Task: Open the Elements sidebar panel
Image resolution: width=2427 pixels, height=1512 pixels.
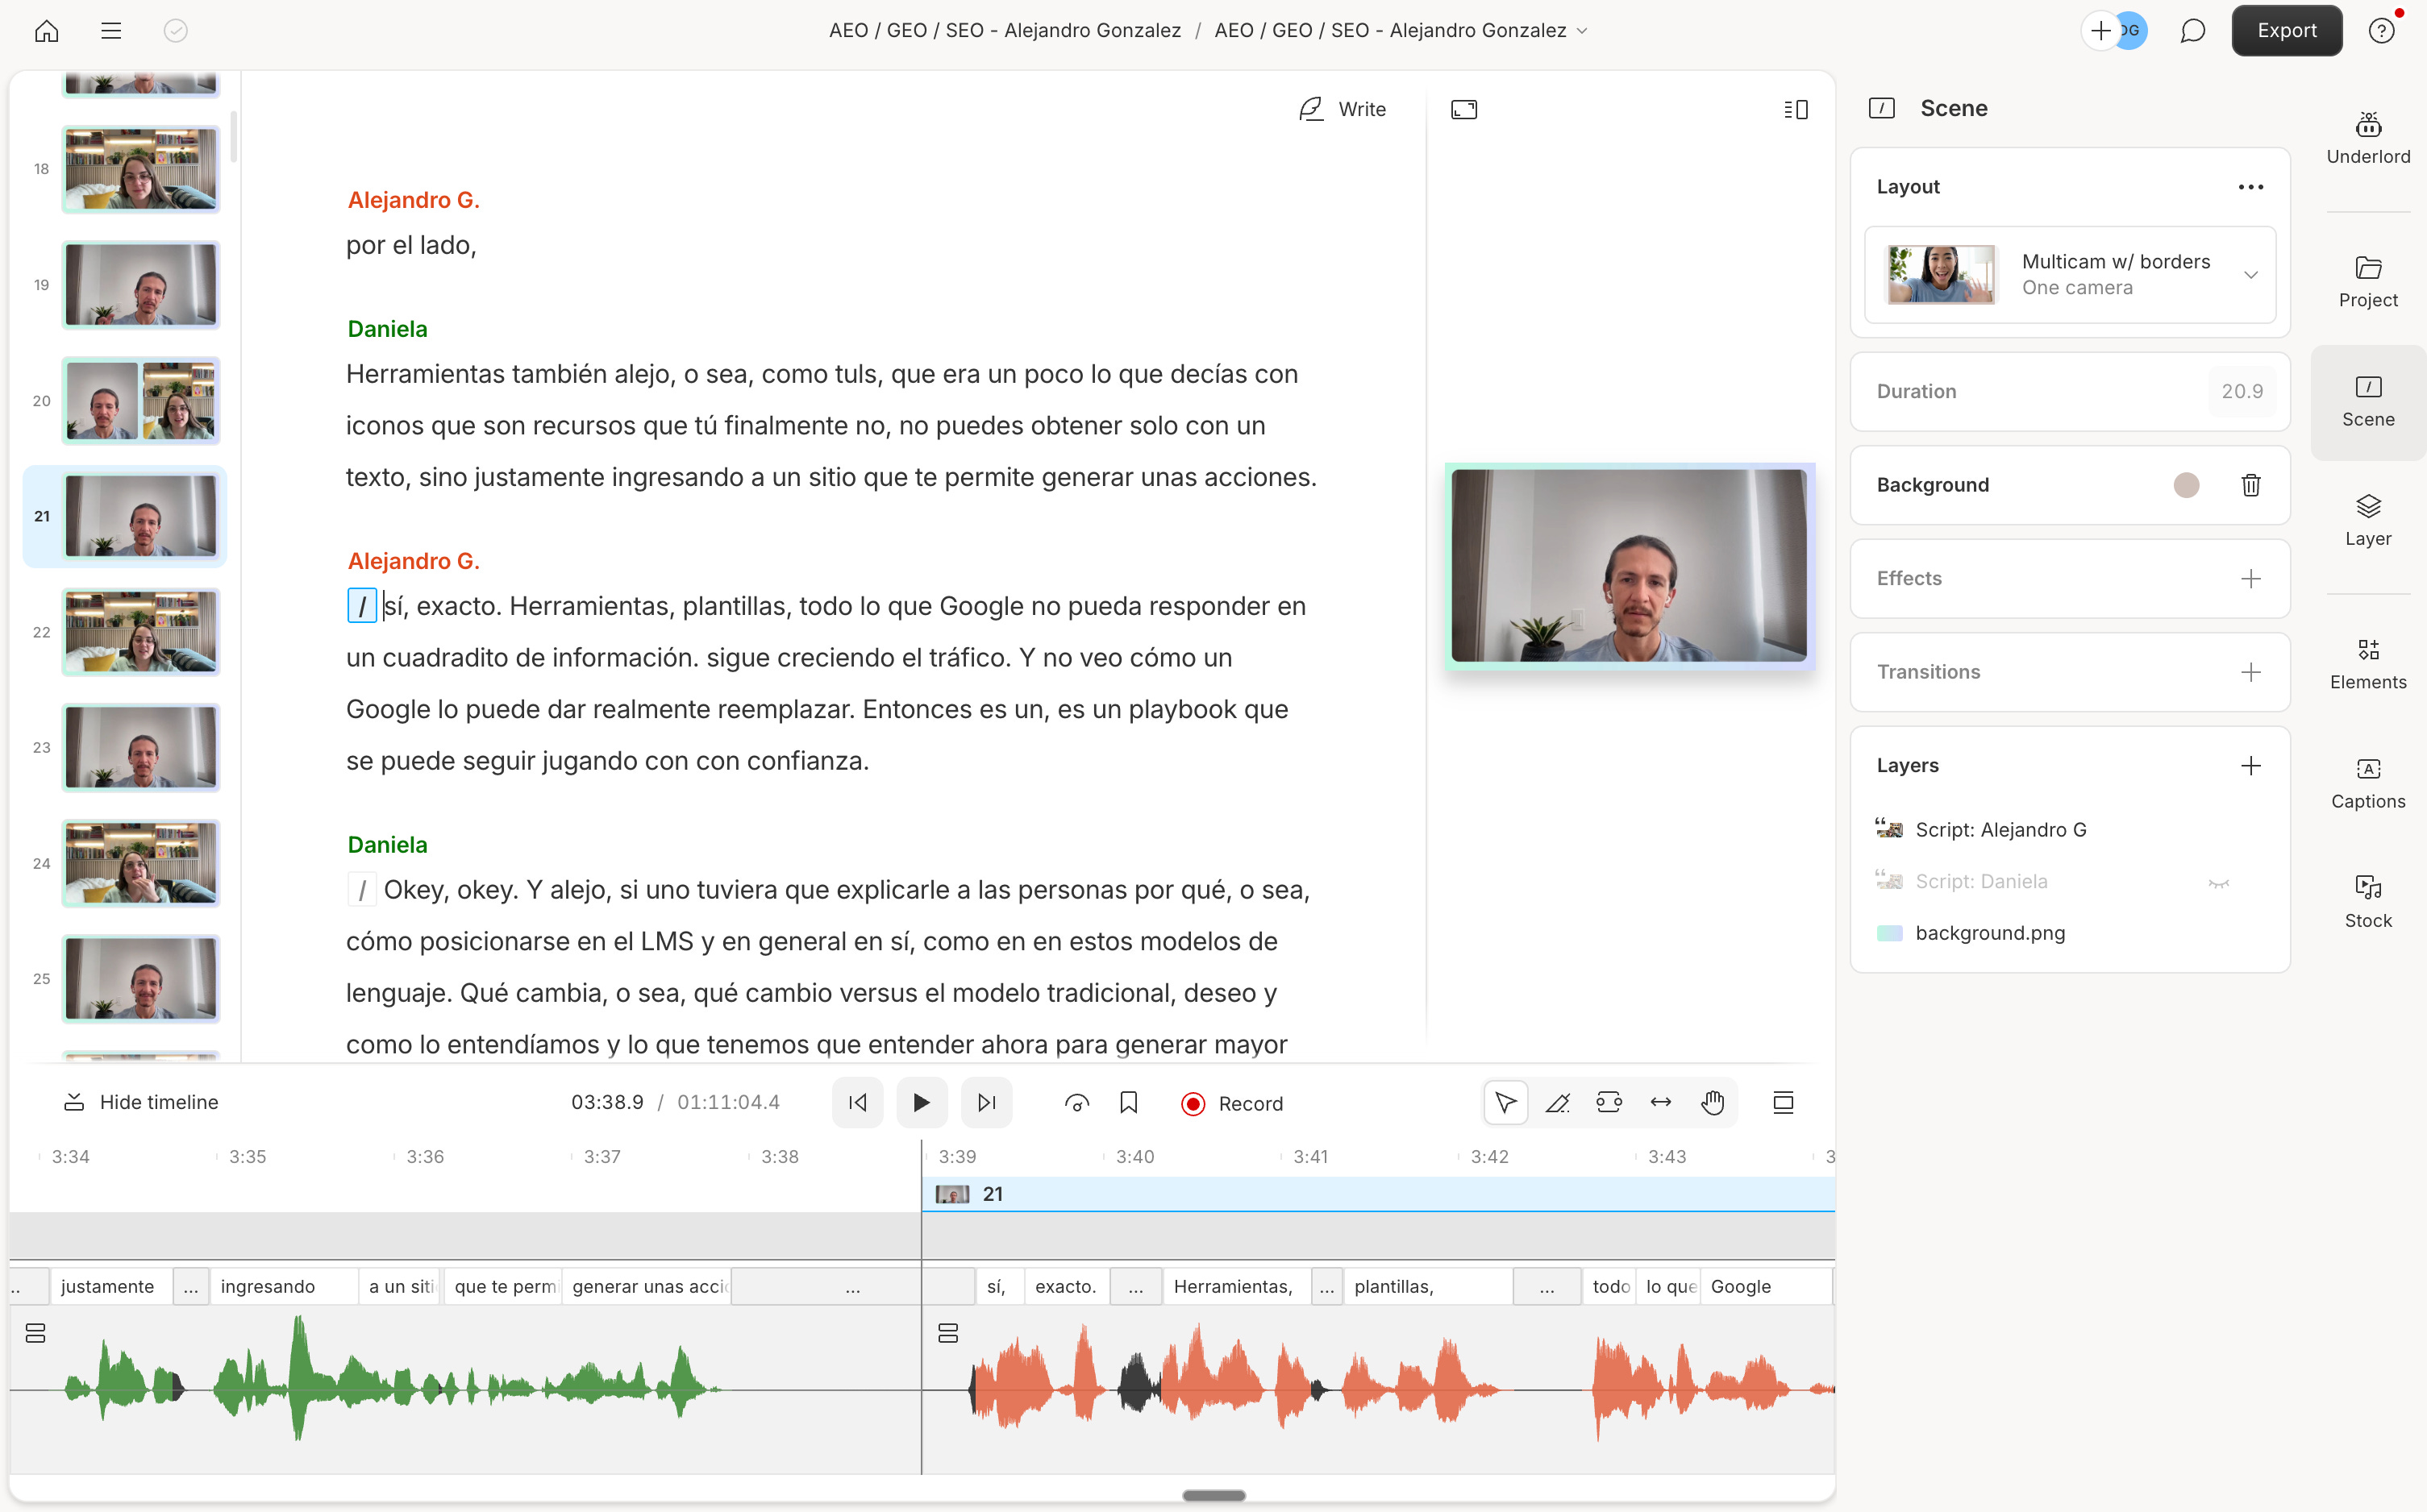Action: click(2367, 663)
